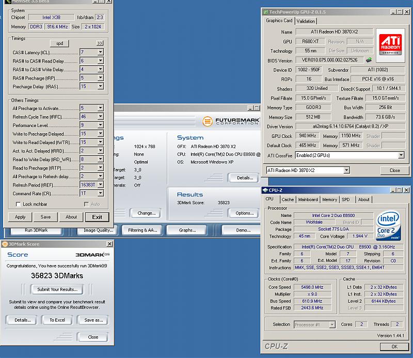Screen dimensions: 413x358
Task: Open the CAS# Latency (tCL) dropdown
Action: [101, 52]
